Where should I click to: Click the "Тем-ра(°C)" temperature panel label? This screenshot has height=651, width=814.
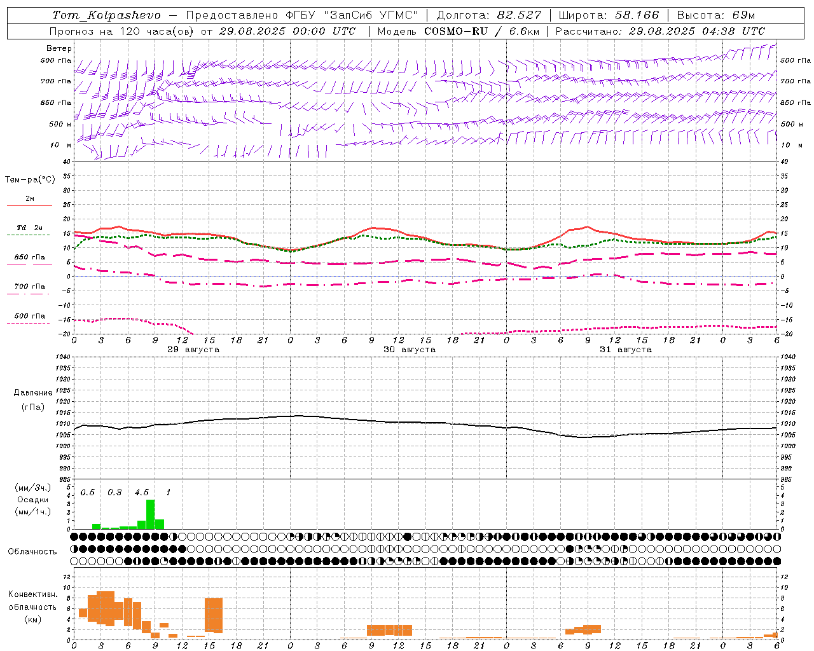coord(30,180)
